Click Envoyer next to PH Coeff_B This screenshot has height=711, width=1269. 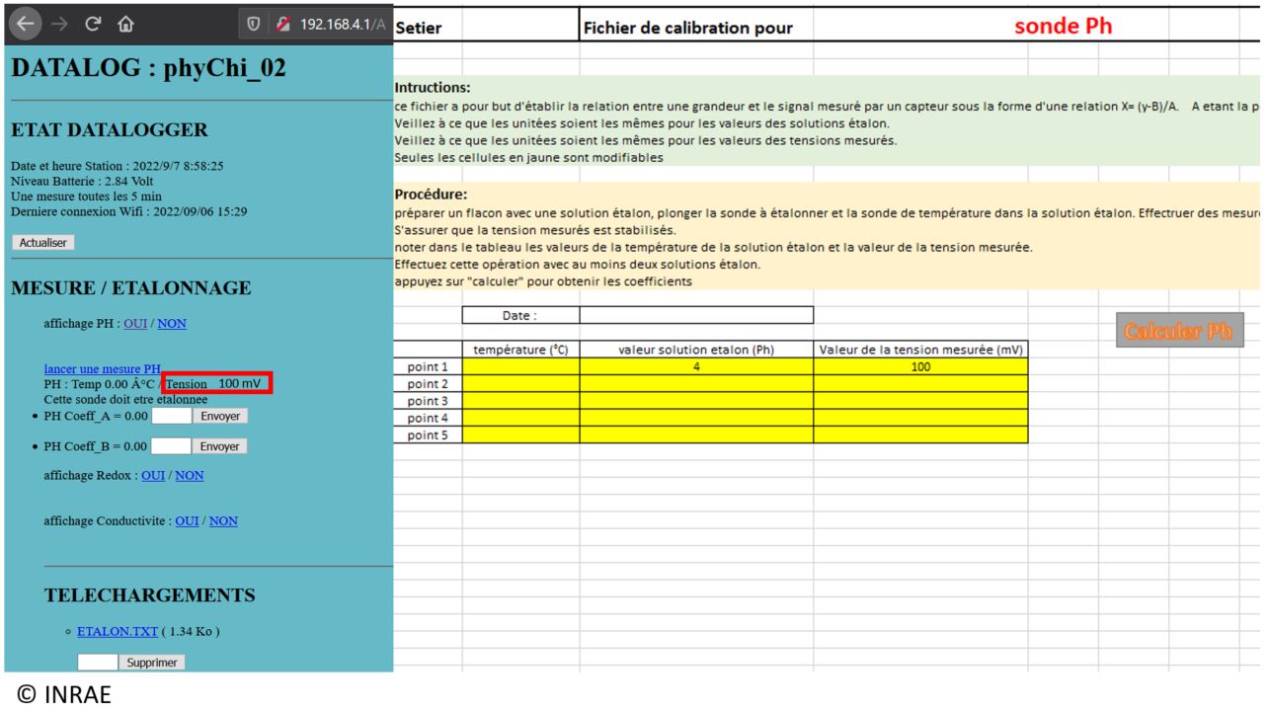[219, 446]
